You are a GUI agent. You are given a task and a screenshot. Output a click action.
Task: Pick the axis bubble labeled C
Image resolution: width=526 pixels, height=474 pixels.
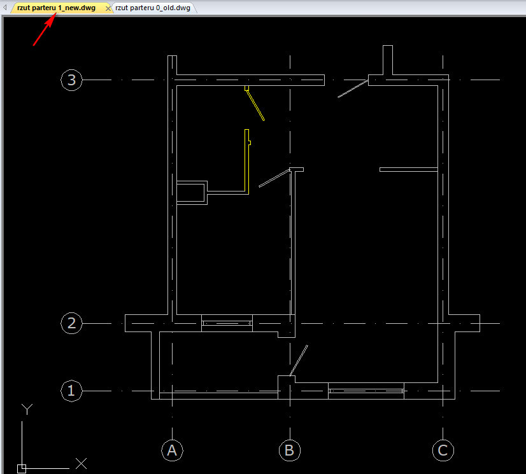pos(443,450)
